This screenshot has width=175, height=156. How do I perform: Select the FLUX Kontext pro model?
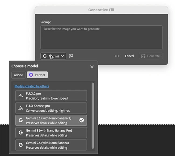[51, 108]
